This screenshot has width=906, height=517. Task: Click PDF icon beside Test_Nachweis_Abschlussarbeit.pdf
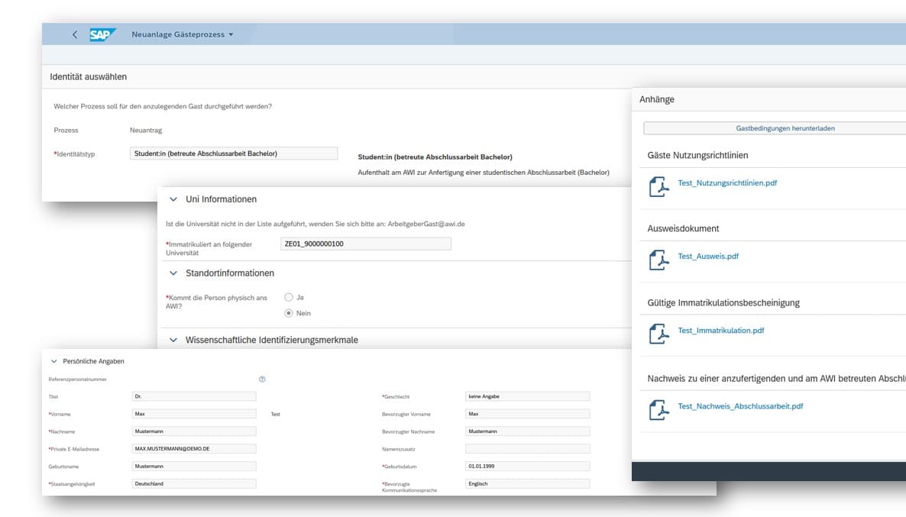click(658, 409)
